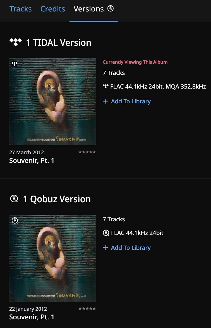
Task: Click the plus icon for TIDAL Add To Library
Action: coord(105,101)
